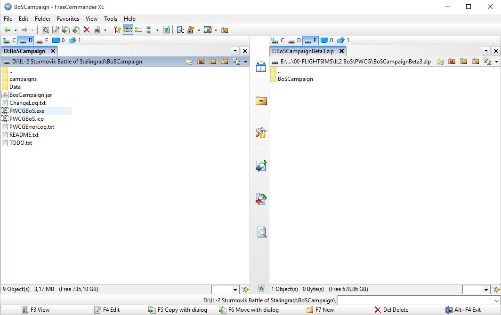Select drive D in right panel
The image size is (501, 315).
(x=294, y=40)
